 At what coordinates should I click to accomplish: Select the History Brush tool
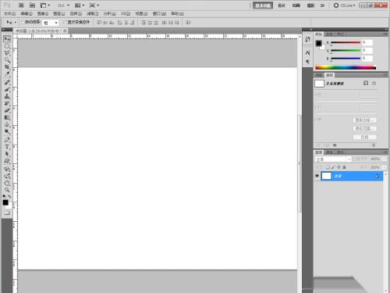pos(7,104)
